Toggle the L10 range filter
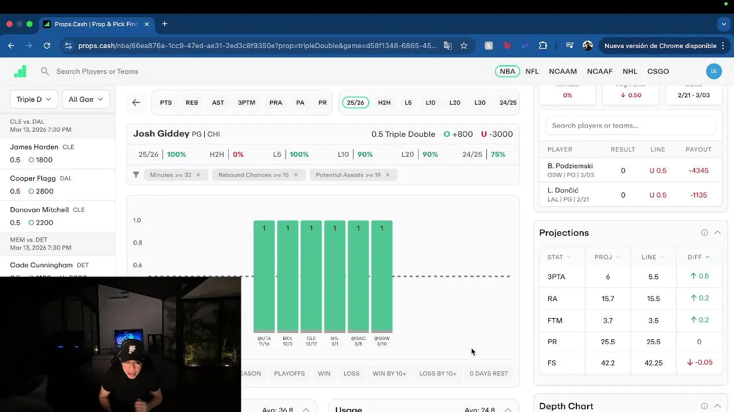The width and height of the screenshot is (734, 412). coord(431,102)
